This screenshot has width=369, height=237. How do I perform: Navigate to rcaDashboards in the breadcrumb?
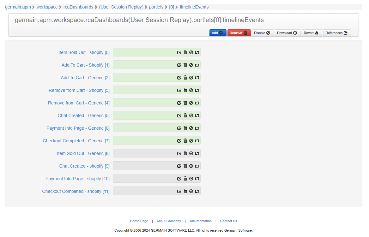click(x=78, y=7)
